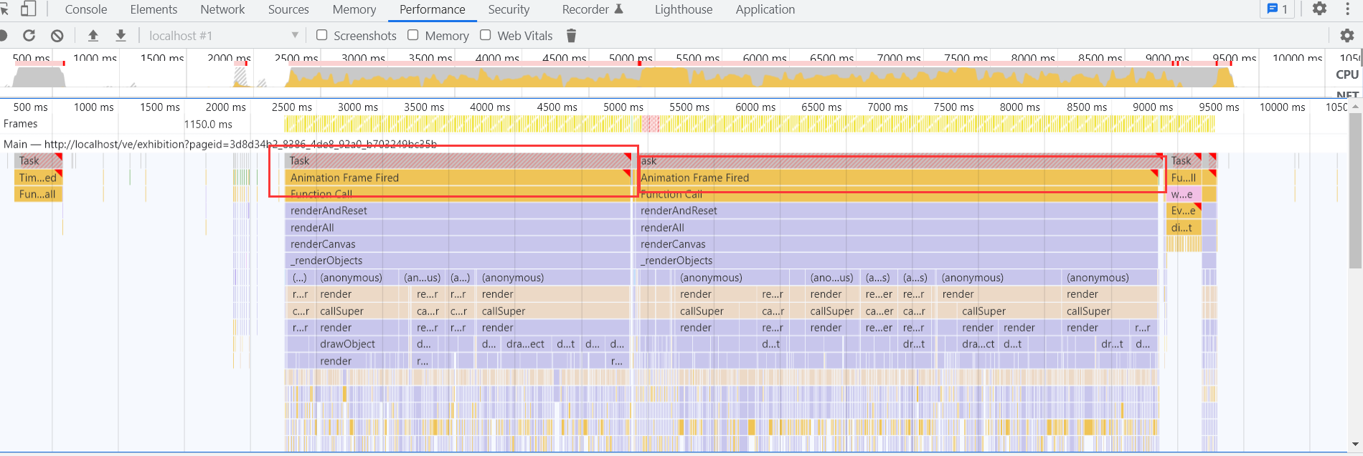Screen dimensions: 1363x456
Task: Select the Ev...e entry near end
Action: point(1183,210)
